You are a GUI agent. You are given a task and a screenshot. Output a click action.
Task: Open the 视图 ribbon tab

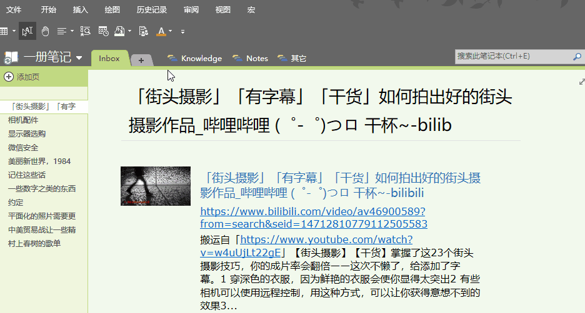[x=223, y=10]
